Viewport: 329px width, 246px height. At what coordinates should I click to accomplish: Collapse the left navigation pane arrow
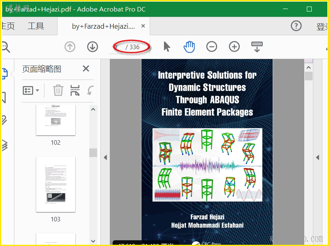click(x=105, y=157)
